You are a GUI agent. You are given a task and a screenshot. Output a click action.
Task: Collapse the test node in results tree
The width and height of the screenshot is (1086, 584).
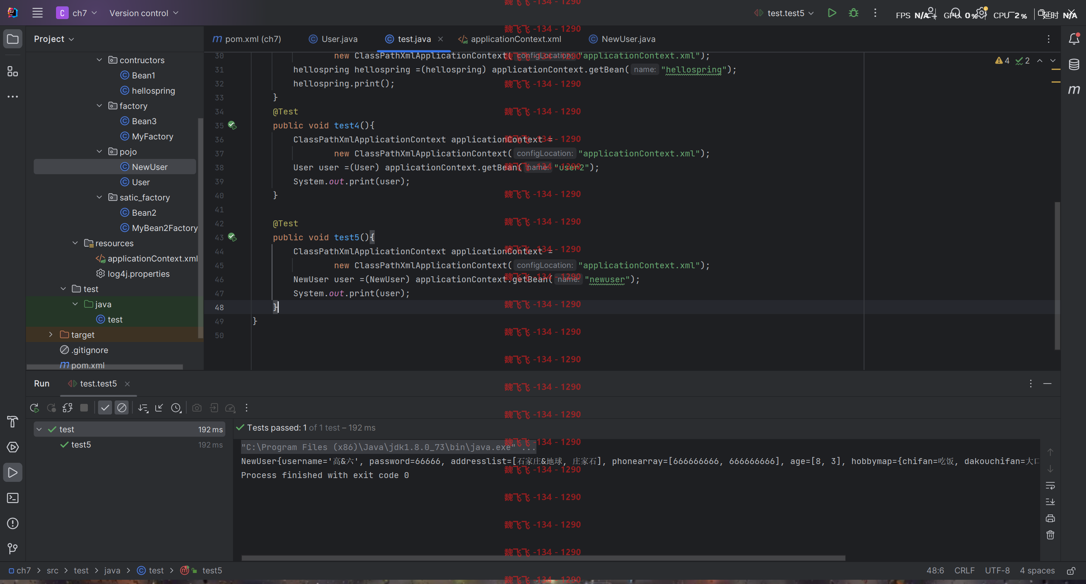click(x=39, y=429)
